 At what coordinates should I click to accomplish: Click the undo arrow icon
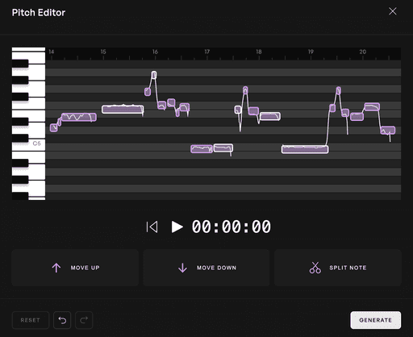(x=62, y=320)
